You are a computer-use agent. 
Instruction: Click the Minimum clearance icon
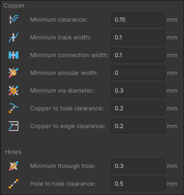14,20
